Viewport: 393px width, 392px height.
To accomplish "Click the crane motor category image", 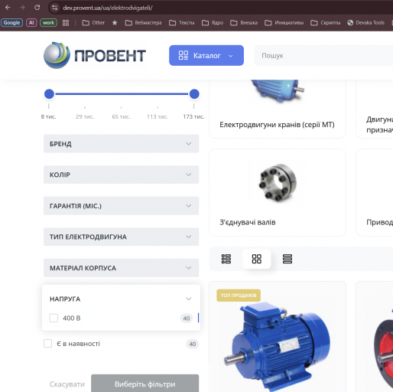I will click(278, 91).
